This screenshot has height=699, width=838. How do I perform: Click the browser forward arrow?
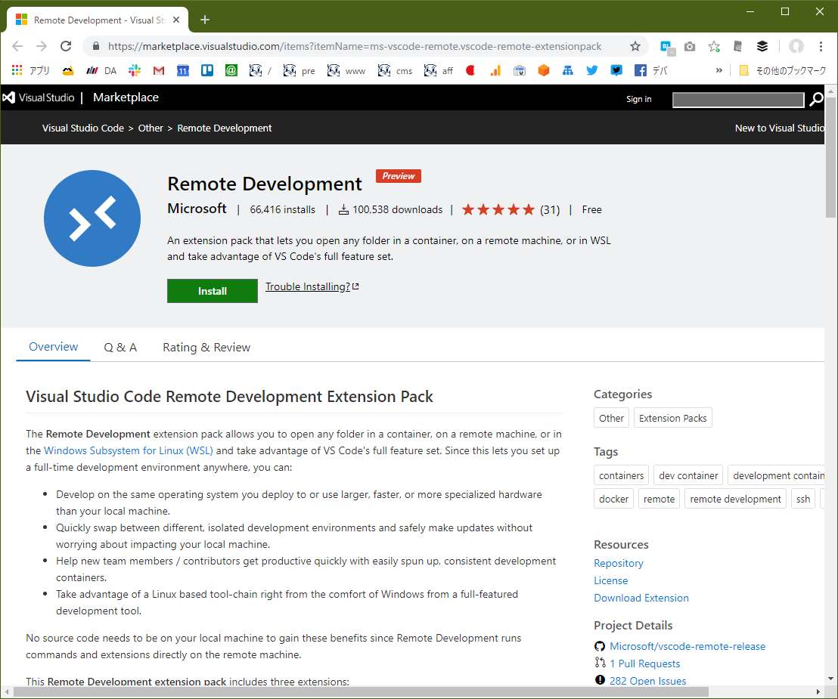(x=42, y=46)
